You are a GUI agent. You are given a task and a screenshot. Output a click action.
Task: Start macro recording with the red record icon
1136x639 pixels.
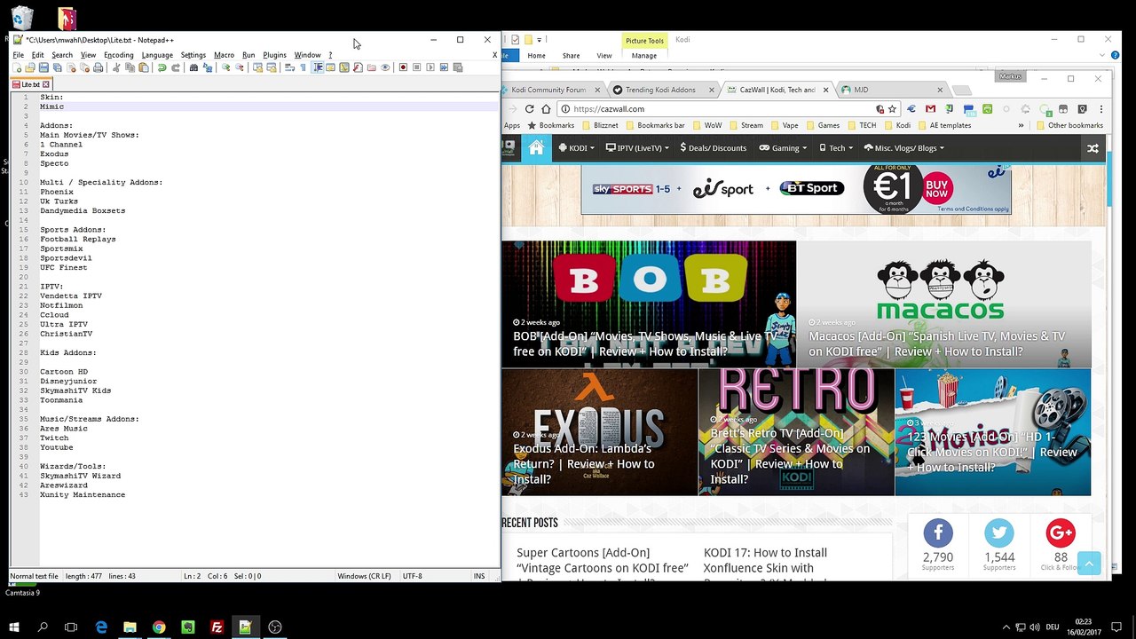[x=403, y=67]
